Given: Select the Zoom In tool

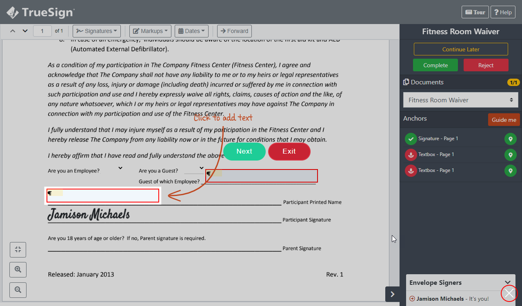Looking at the screenshot, I should (18, 269).
